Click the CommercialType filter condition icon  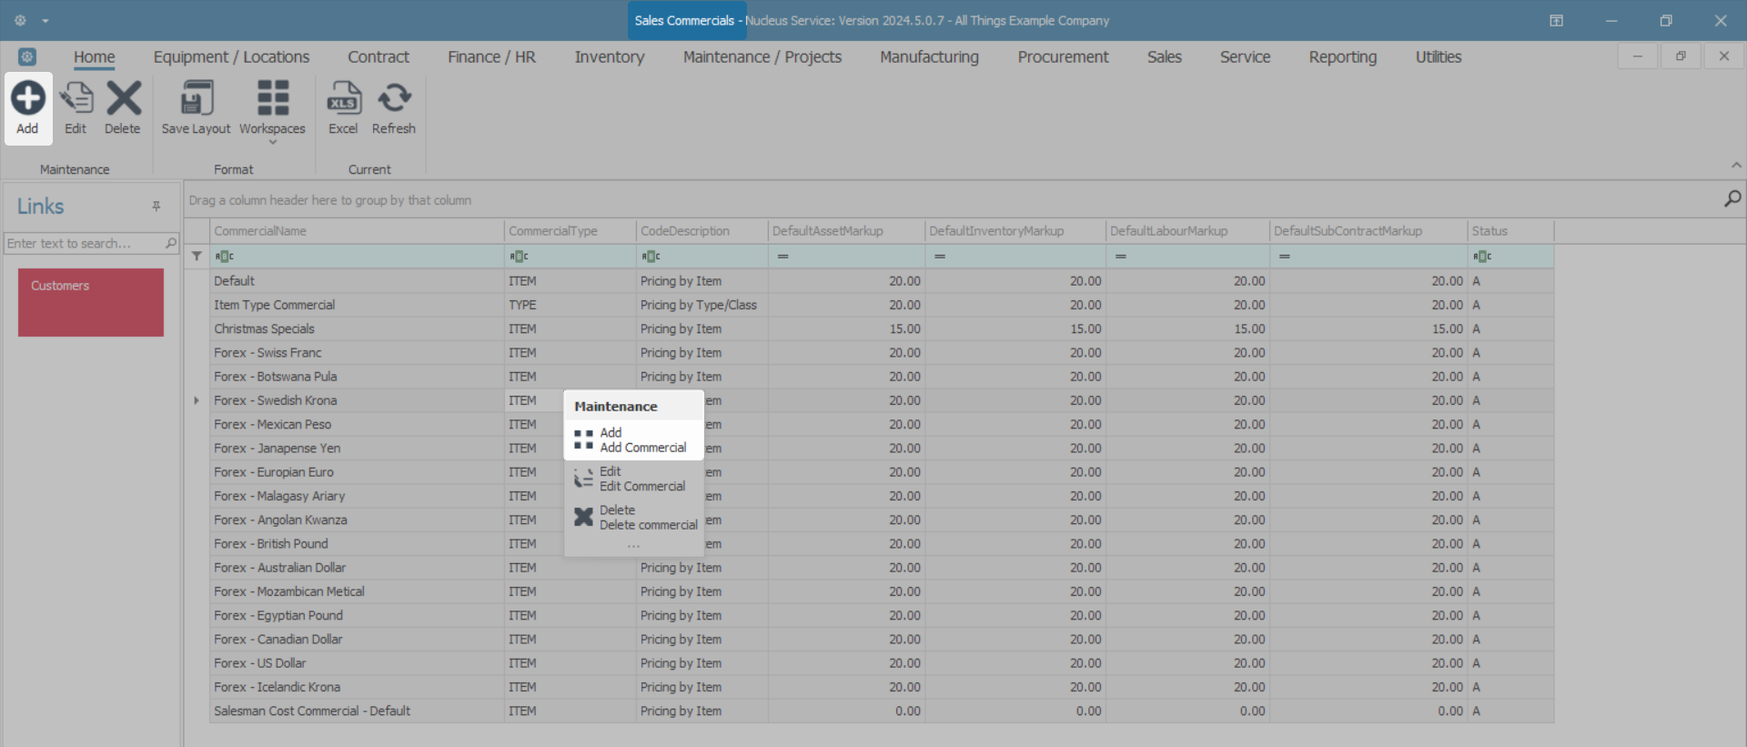click(519, 257)
